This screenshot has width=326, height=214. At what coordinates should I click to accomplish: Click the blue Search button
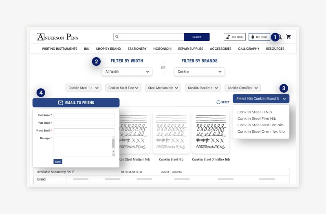click(x=197, y=37)
